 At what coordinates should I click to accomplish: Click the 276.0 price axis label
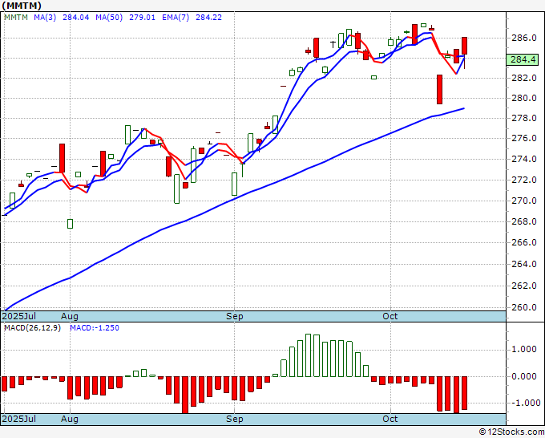[x=524, y=139]
